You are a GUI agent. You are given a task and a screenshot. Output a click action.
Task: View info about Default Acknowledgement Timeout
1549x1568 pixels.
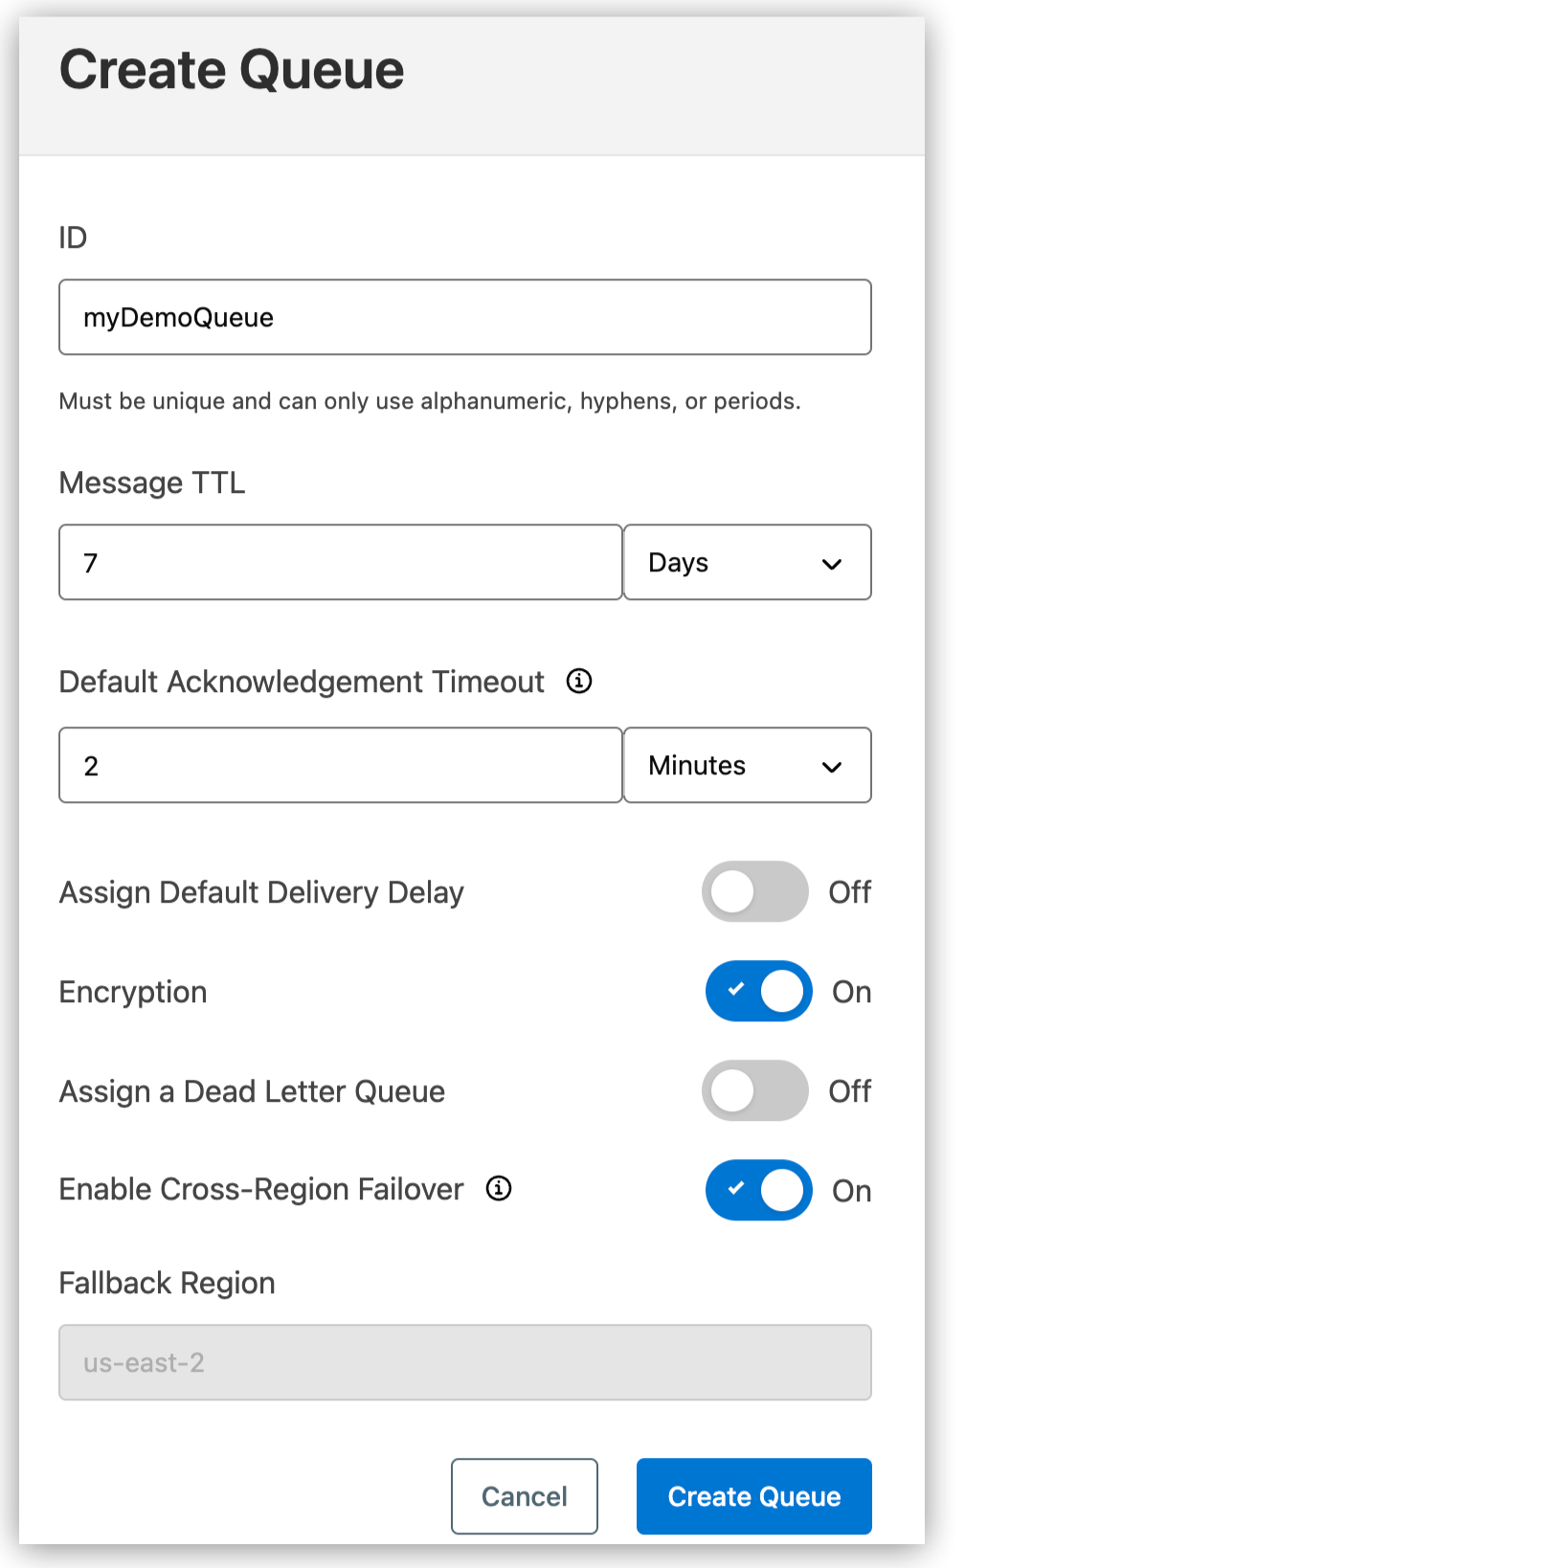point(578,681)
